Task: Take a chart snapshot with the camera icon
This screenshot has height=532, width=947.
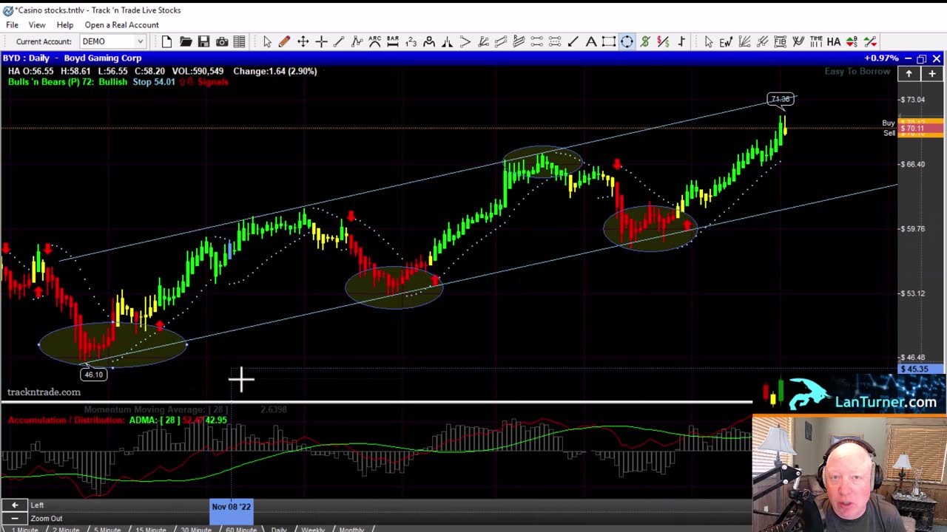Action: click(222, 42)
